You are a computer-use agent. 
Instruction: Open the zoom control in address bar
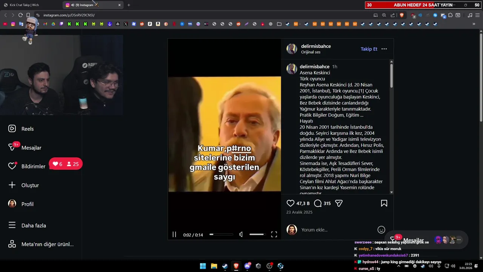[384, 15]
